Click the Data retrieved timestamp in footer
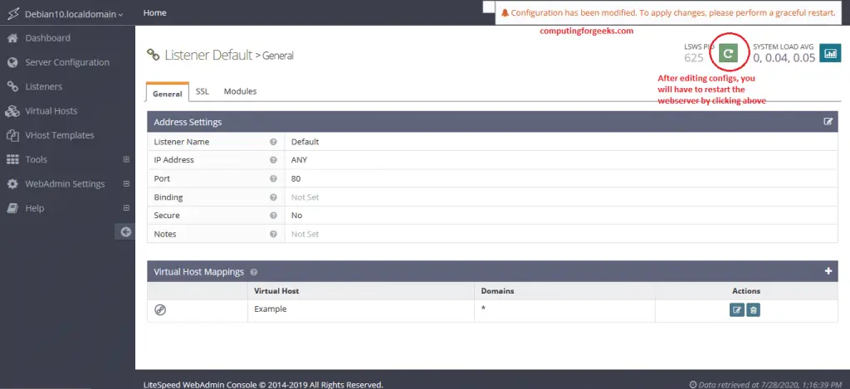The width and height of the screenshot is (850, 389). pyautogui.click(x=764, y=385)
